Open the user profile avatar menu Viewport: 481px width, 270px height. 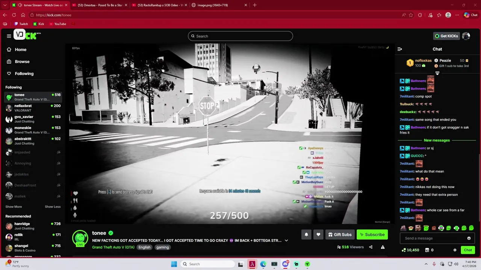coord(466,36)
